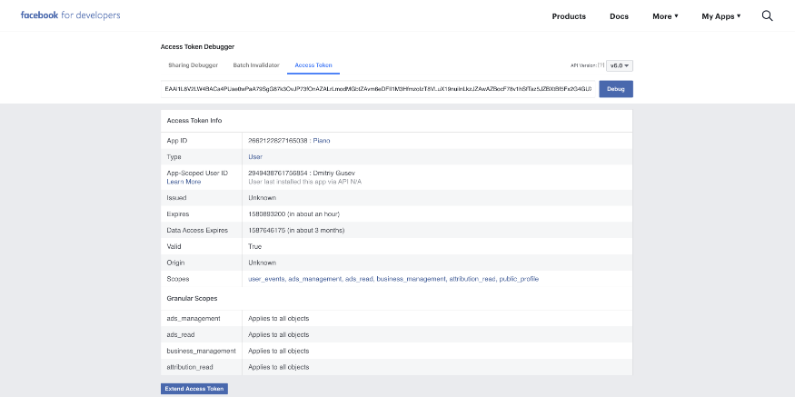
Task: Select the Granular Scopes heading
Action: pyautogui.click(x=192, y=298)
